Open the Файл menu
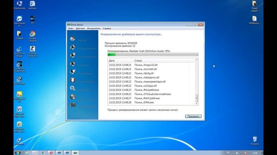The width and height of the screenshot is (277, 155). 71,28
